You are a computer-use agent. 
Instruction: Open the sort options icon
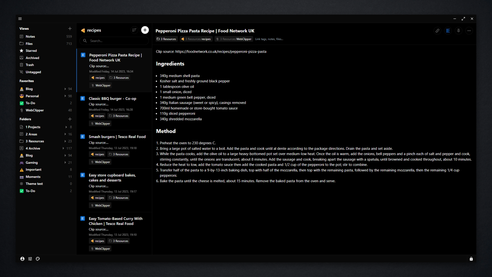(134, 30)
